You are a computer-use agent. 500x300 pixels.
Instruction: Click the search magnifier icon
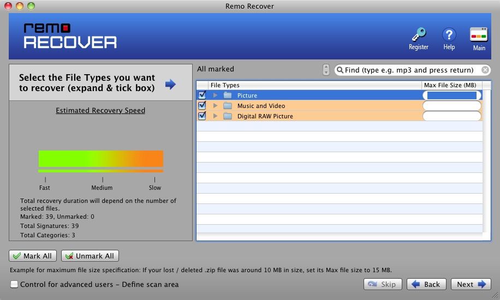pyautogui.click(x=340, y=70)
